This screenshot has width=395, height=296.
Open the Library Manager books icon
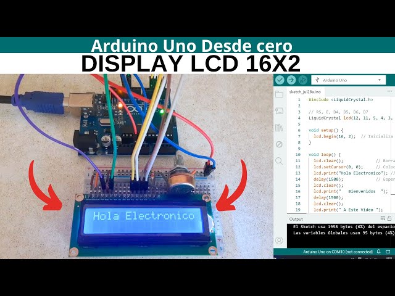279,128
